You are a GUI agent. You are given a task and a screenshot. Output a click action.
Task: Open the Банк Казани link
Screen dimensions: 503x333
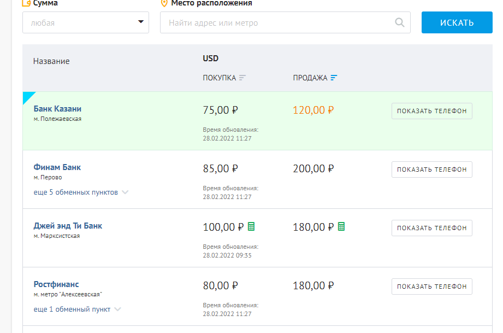pyautogui.click(x=57, y=109)
